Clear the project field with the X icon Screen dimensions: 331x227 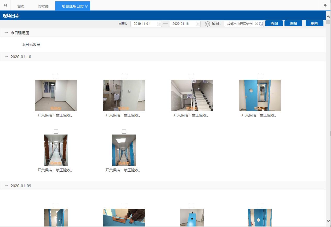tap(256, 24)
